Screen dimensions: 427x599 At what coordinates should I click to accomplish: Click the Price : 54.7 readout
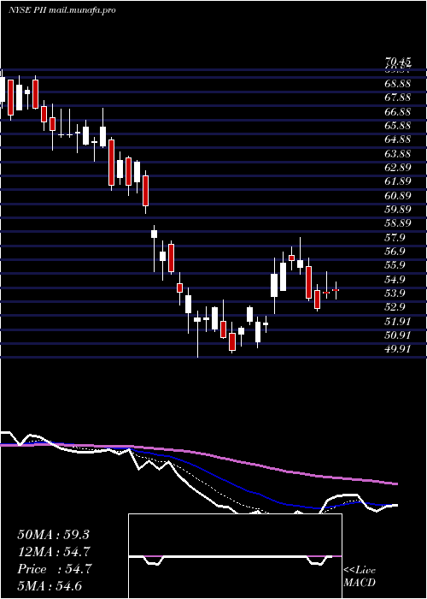click(x=55, y=569)
